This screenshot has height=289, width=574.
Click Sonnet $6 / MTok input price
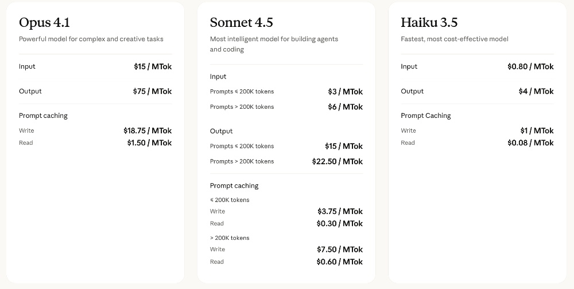pos(345,107)
